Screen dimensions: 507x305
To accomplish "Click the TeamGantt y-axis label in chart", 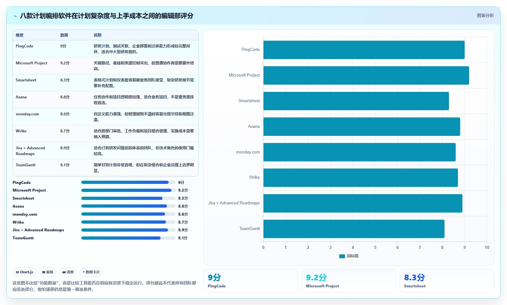I will point(249,229).
